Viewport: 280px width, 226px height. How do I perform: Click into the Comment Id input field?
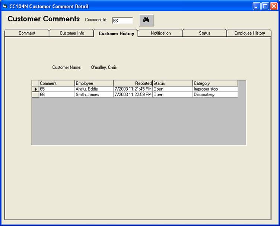[122, 21]
